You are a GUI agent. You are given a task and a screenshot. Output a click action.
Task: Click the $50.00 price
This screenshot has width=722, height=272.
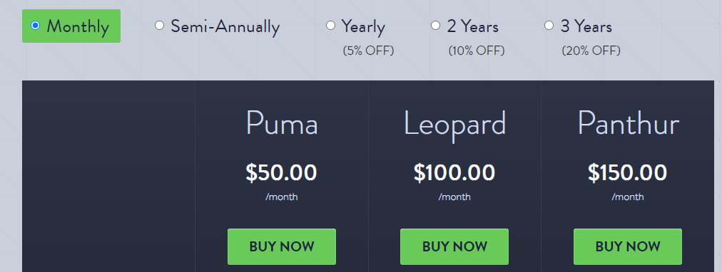pyautogui.click(x=281, y=173)
